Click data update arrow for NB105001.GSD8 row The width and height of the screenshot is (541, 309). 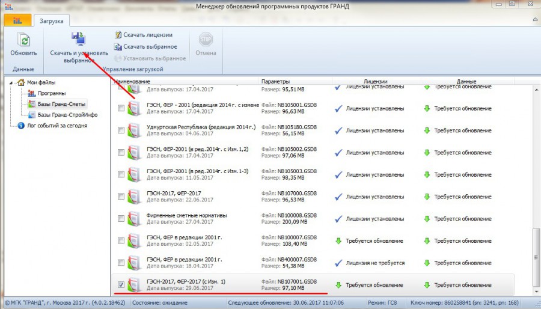coord(427,109)
